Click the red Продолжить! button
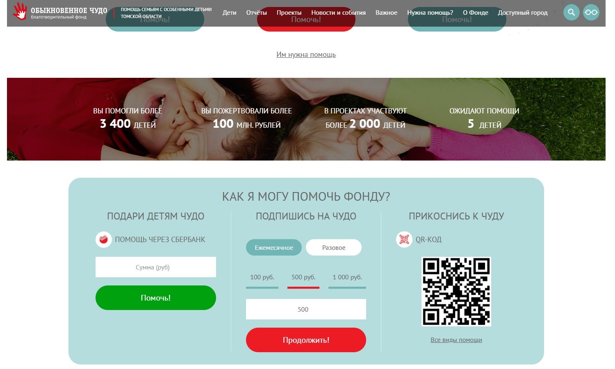The image size is (615, 369). pyautogui.click(x=306, y=340)
